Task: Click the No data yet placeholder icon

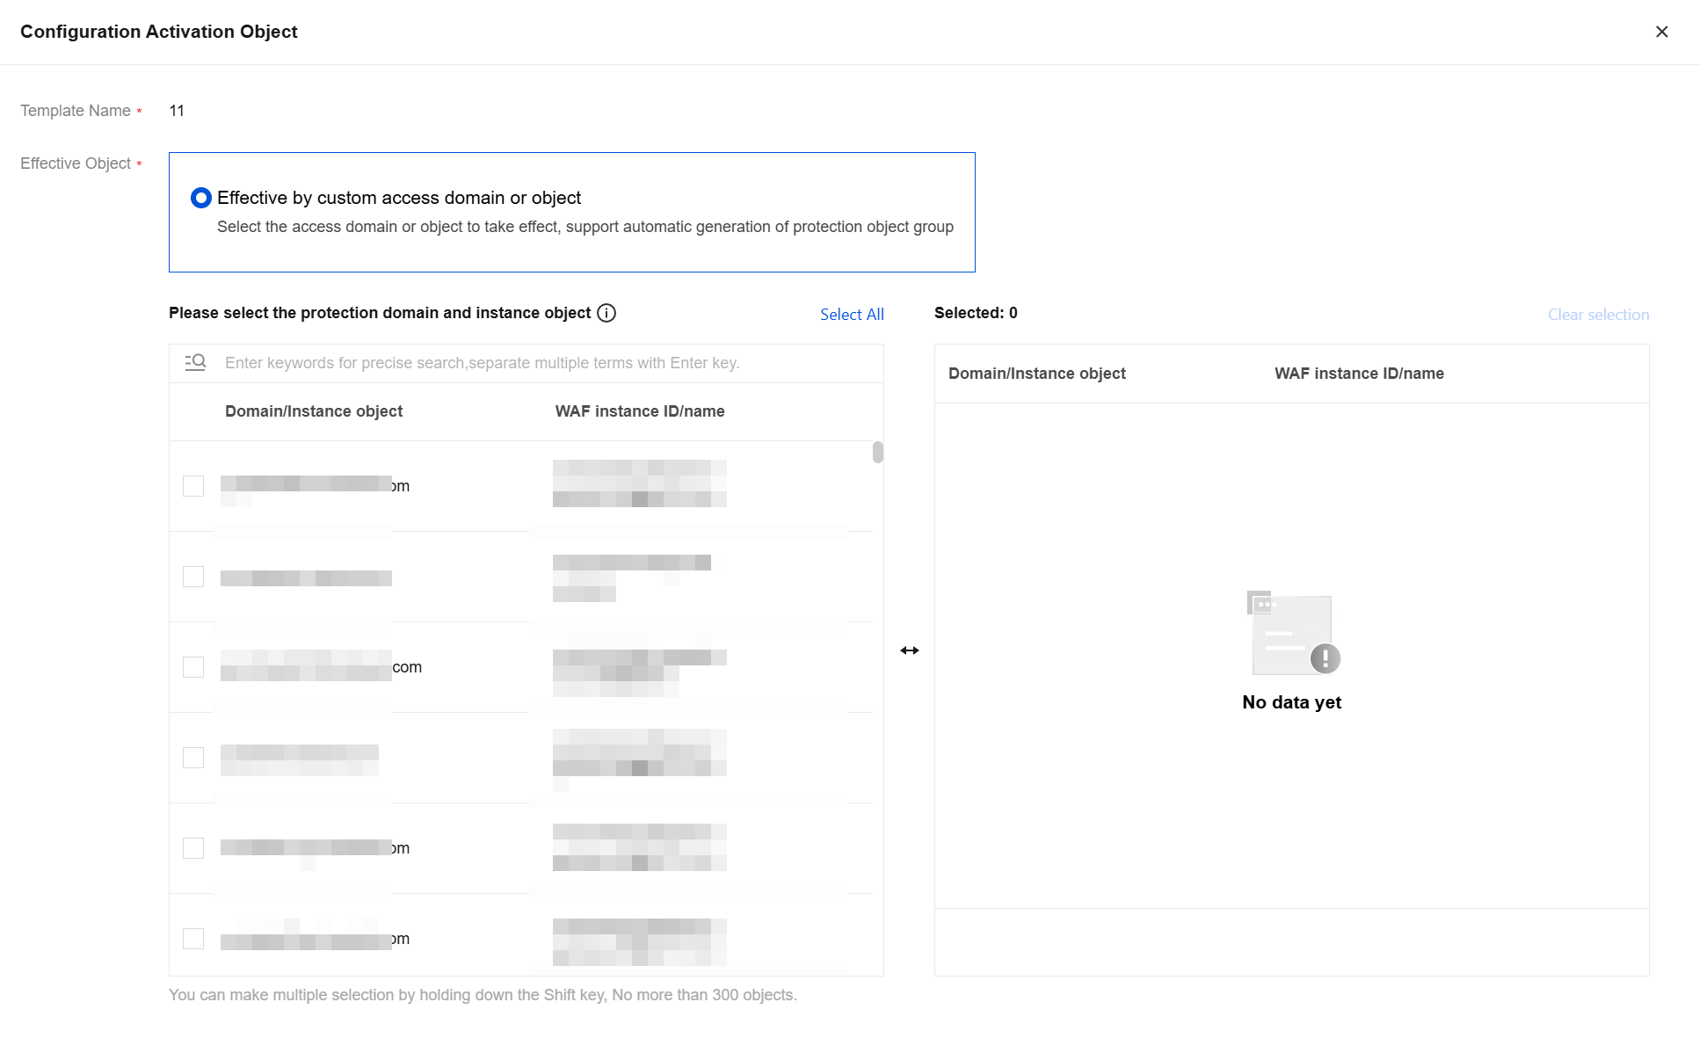Action: [1292, 634]
